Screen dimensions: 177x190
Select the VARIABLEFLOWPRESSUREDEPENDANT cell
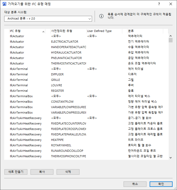(69, 107)
